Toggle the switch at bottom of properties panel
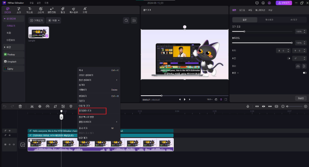The width and height of the screenshot is (309, 167). point(304,73)
